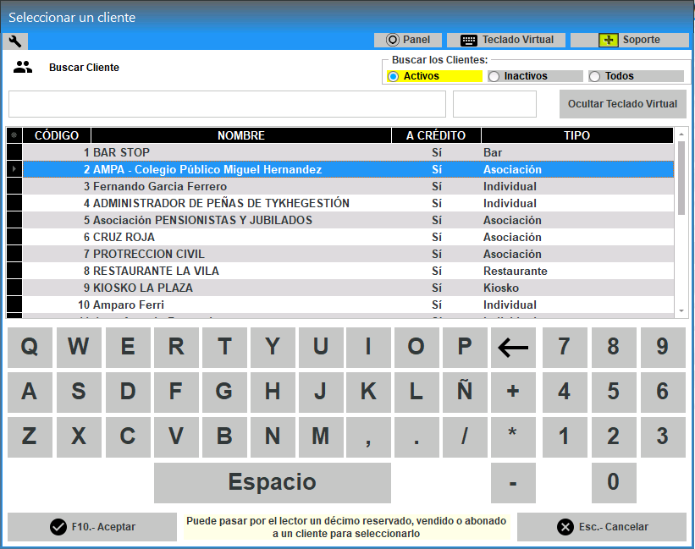Viewport: 695px width, 549px height.
Task: Open the wrench settings menu
Action: (15, 41)
